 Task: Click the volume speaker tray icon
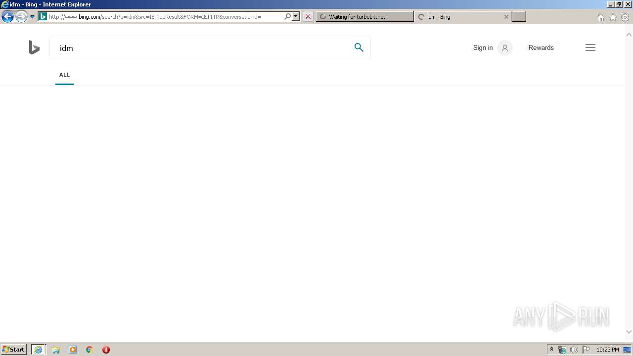(x=574, y=350)
